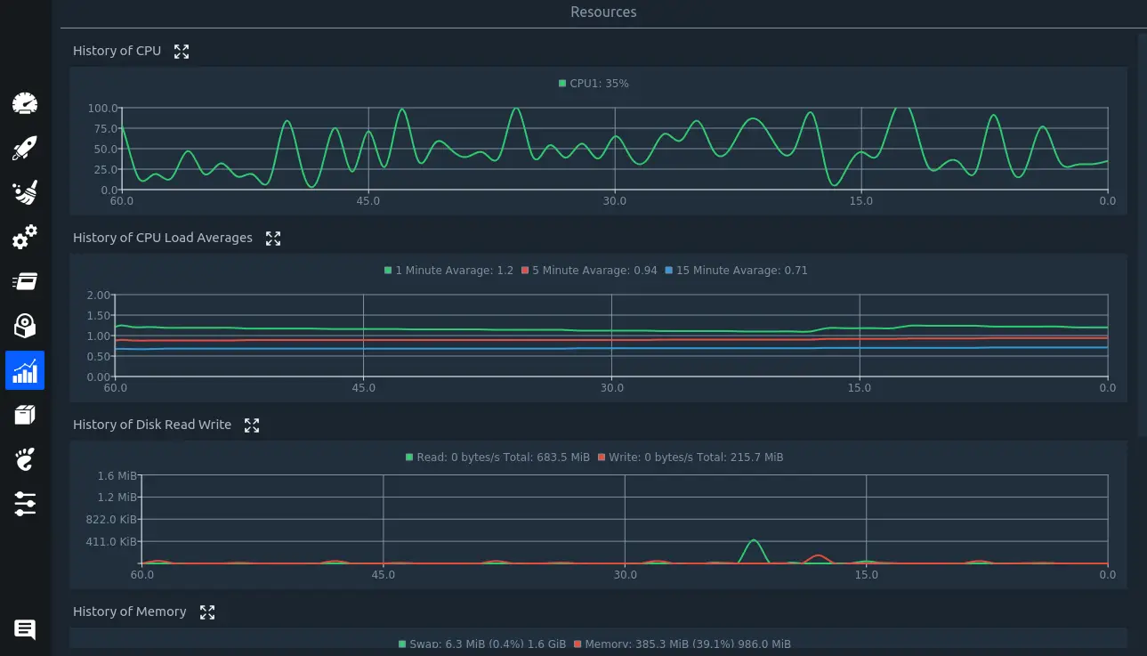The width and height of the screenshot is (1147, 656).
Task: Toggle 5 Minute Average legend marker
Action: [525, 271]
